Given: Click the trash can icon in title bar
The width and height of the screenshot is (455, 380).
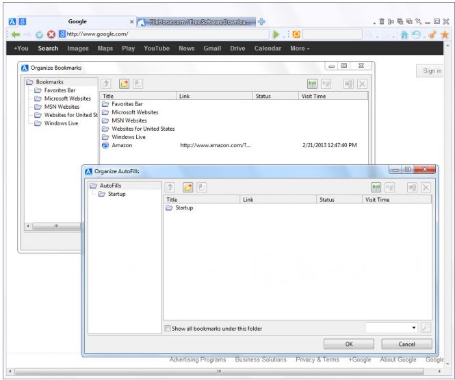Looking at the screenshot, I should [x=382, y=21].
